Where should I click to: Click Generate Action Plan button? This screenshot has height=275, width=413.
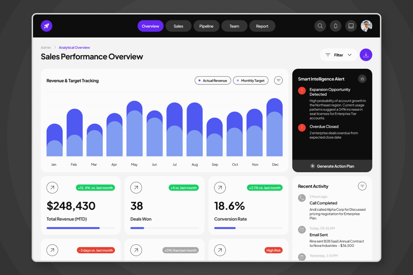click(332, 166)
